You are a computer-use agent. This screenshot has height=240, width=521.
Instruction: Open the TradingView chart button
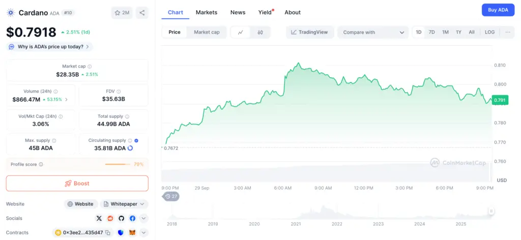coord(309,32)
